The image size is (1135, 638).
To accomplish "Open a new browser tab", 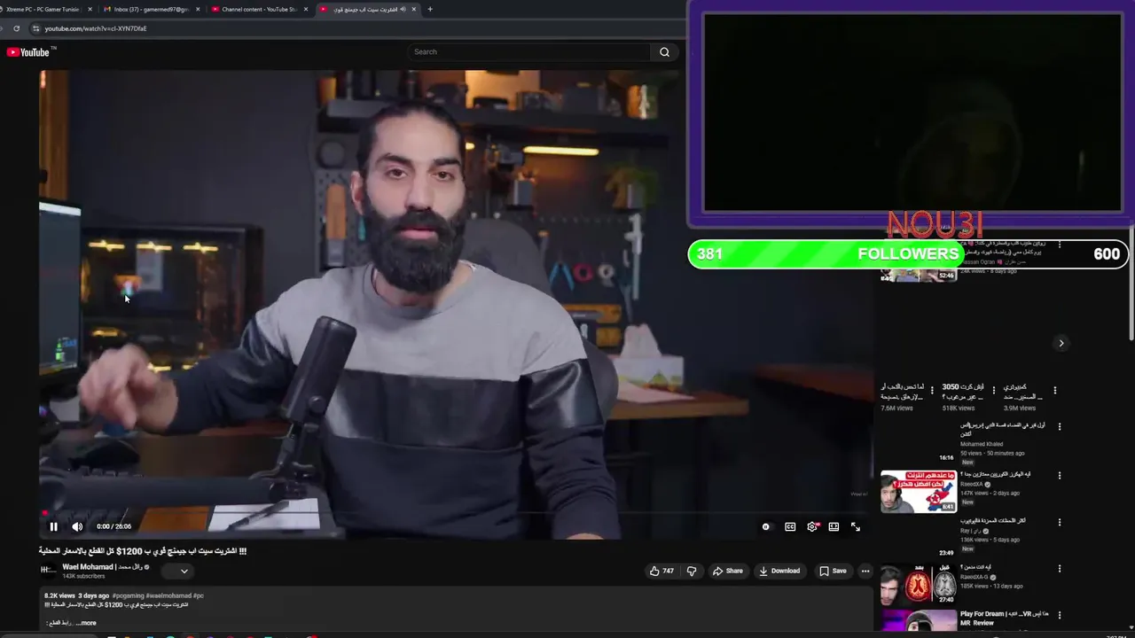I will [430, 9].
